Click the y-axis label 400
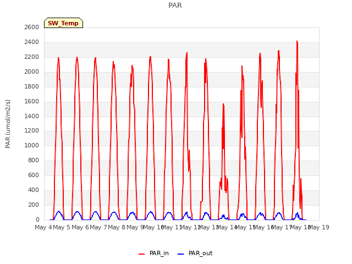This screenshot has height=264, width=352. click(x=34, y=190)
